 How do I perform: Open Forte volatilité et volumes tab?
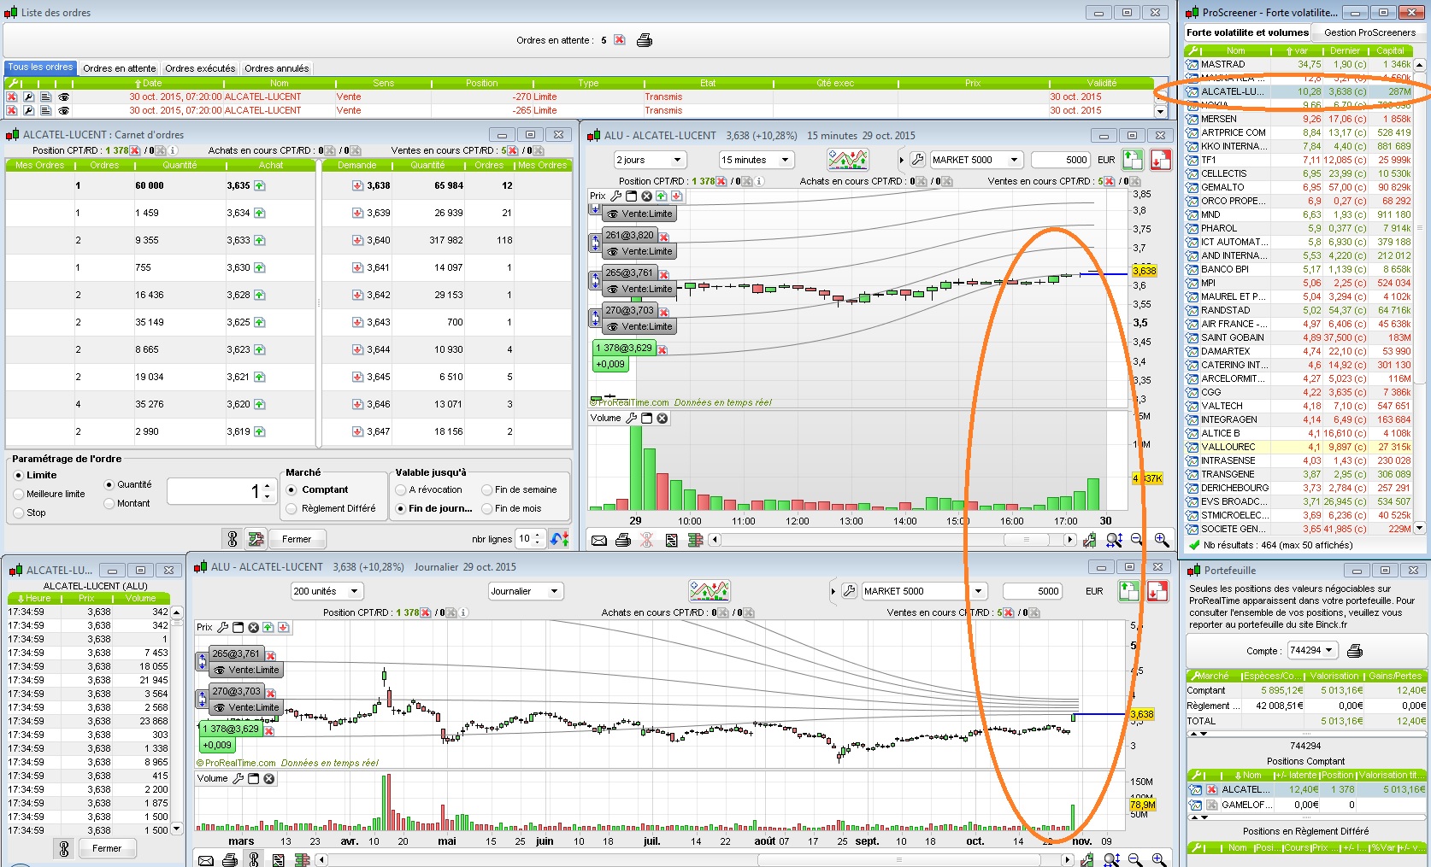click(1247, 32)
